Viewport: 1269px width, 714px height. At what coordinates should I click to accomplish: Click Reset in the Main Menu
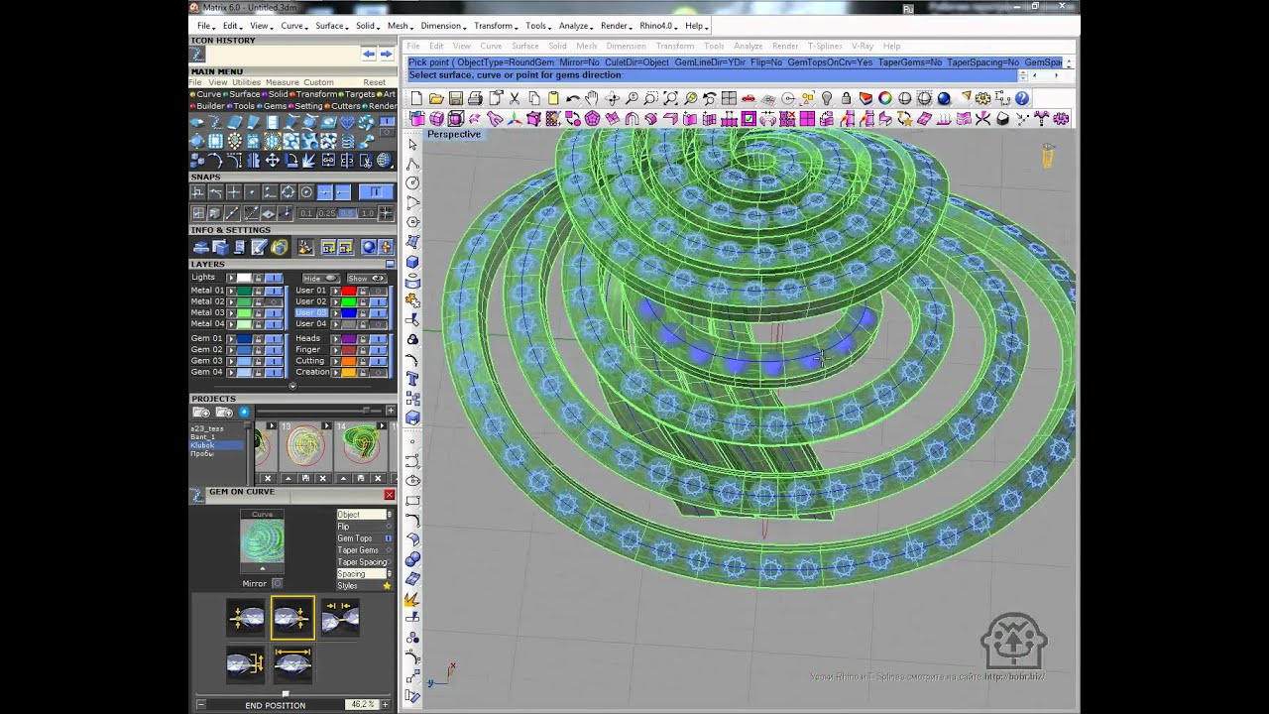pos(375,82)
